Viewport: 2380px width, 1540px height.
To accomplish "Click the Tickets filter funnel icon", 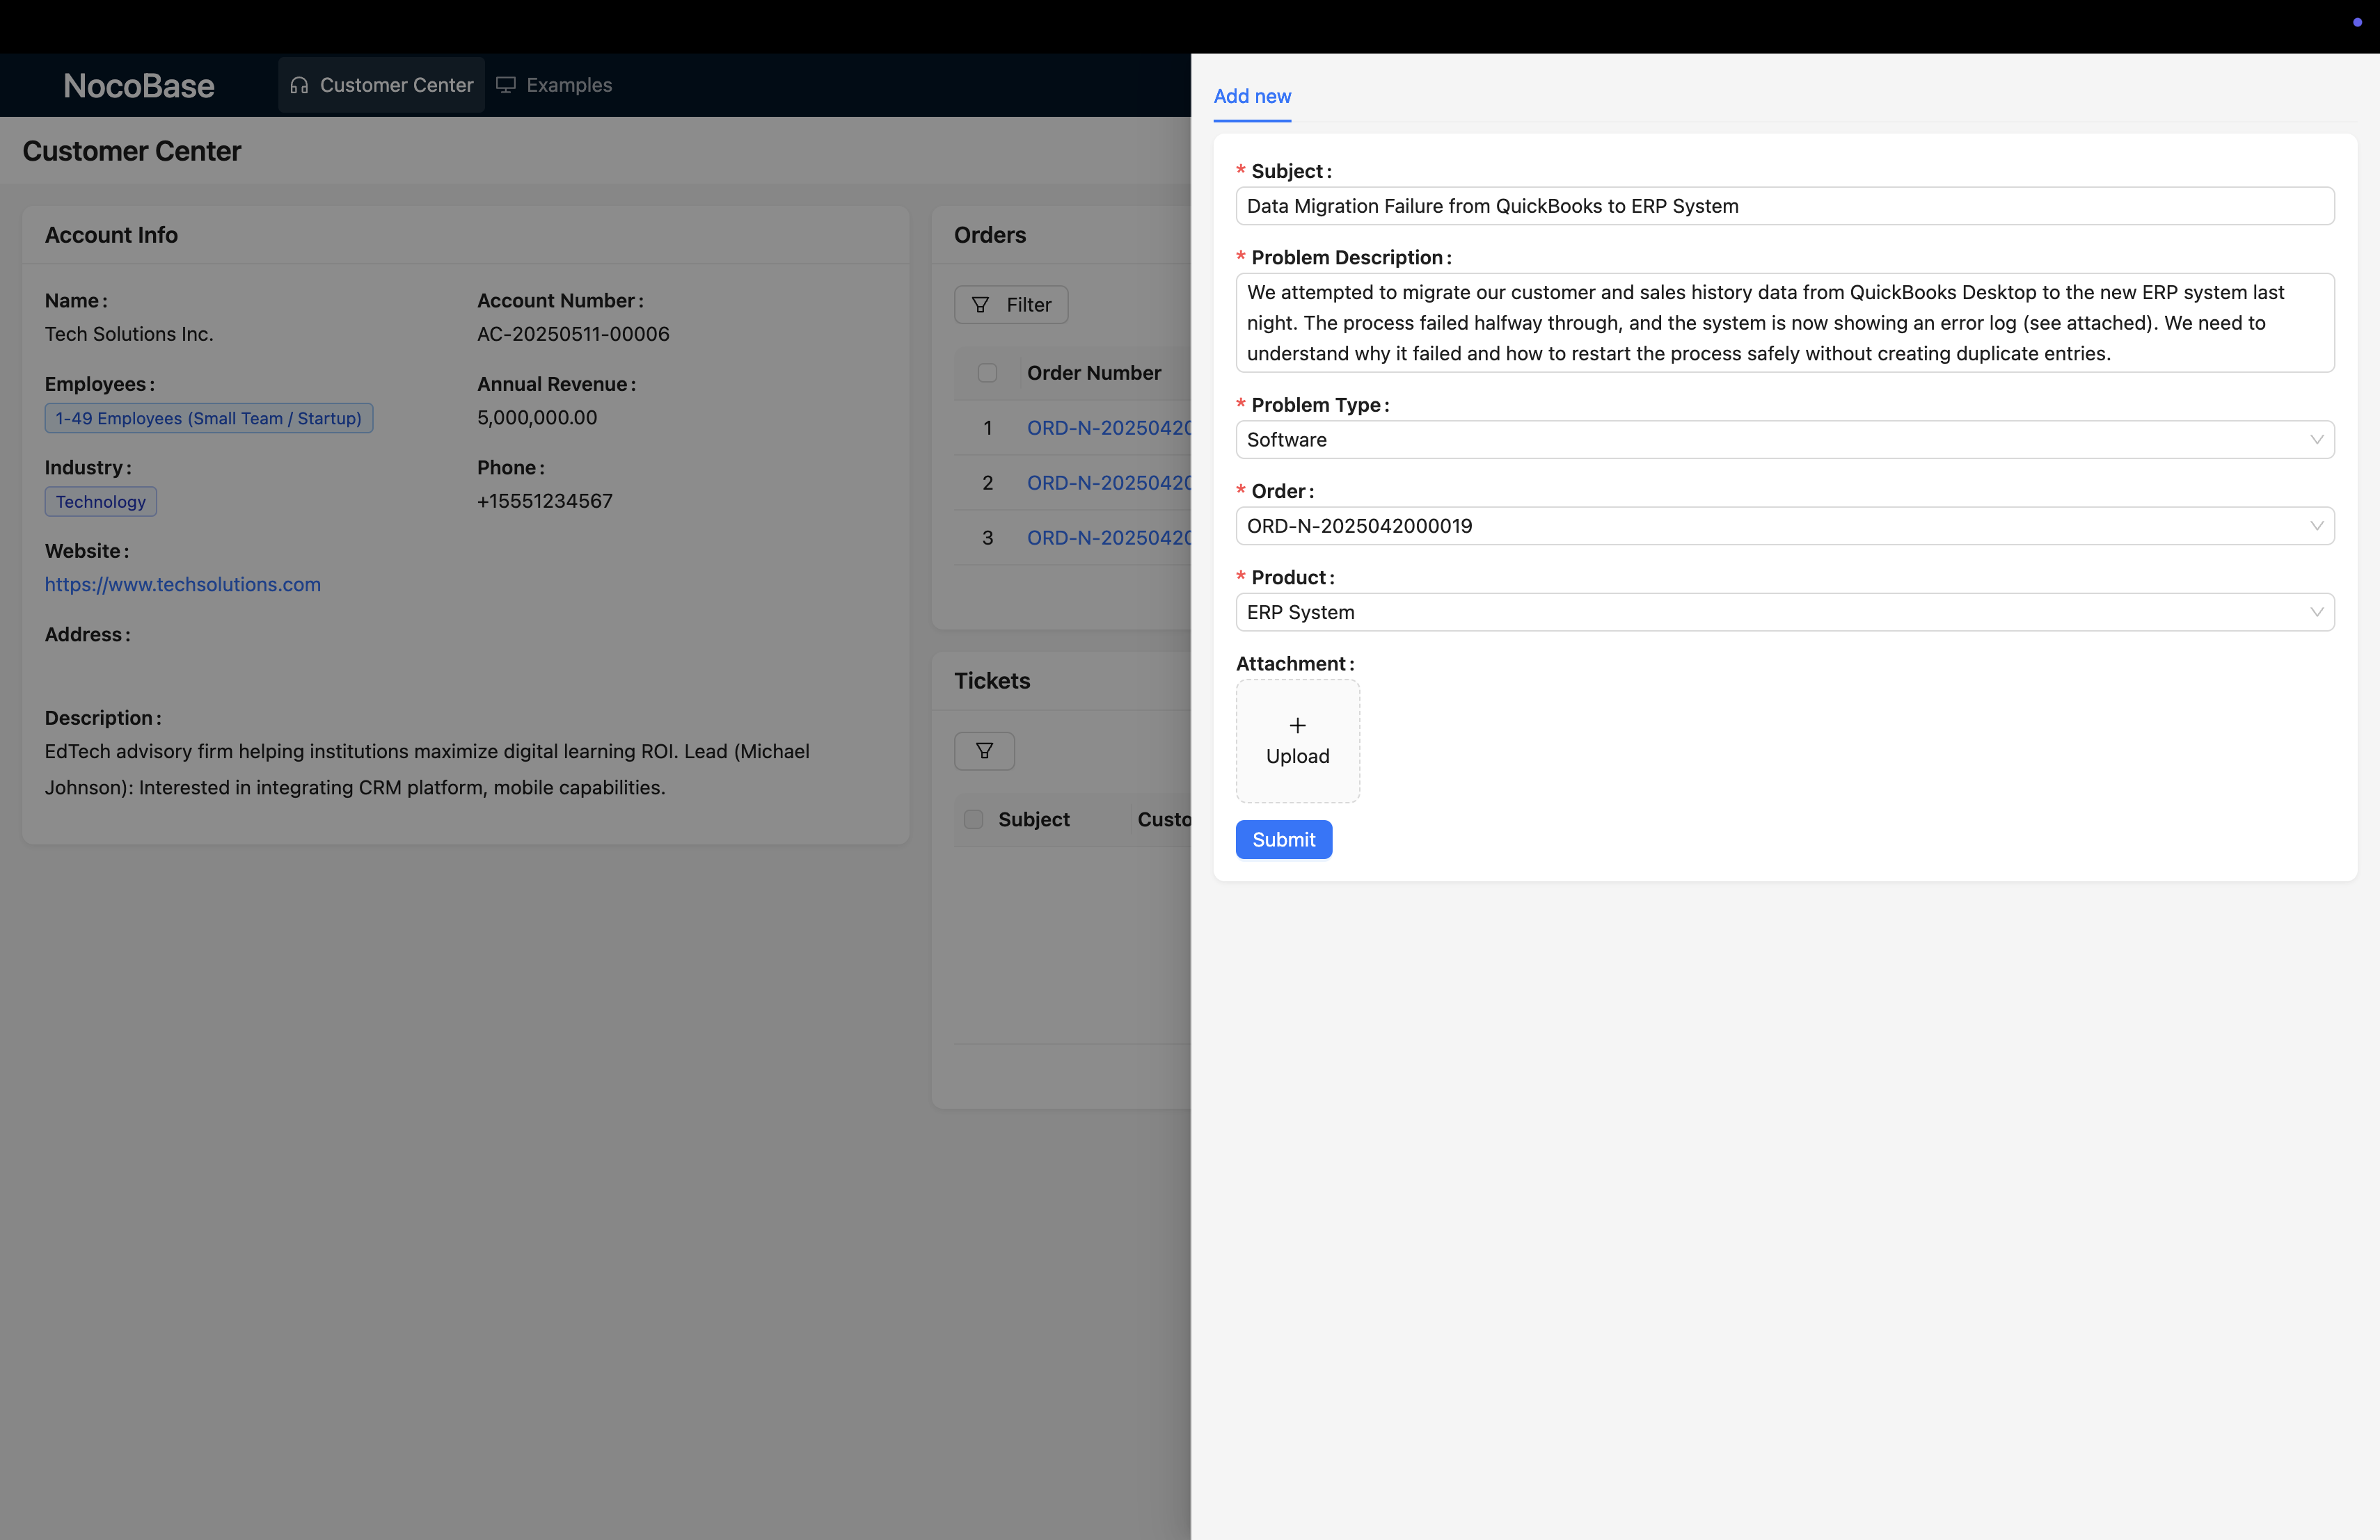I will tap(984, 751).
